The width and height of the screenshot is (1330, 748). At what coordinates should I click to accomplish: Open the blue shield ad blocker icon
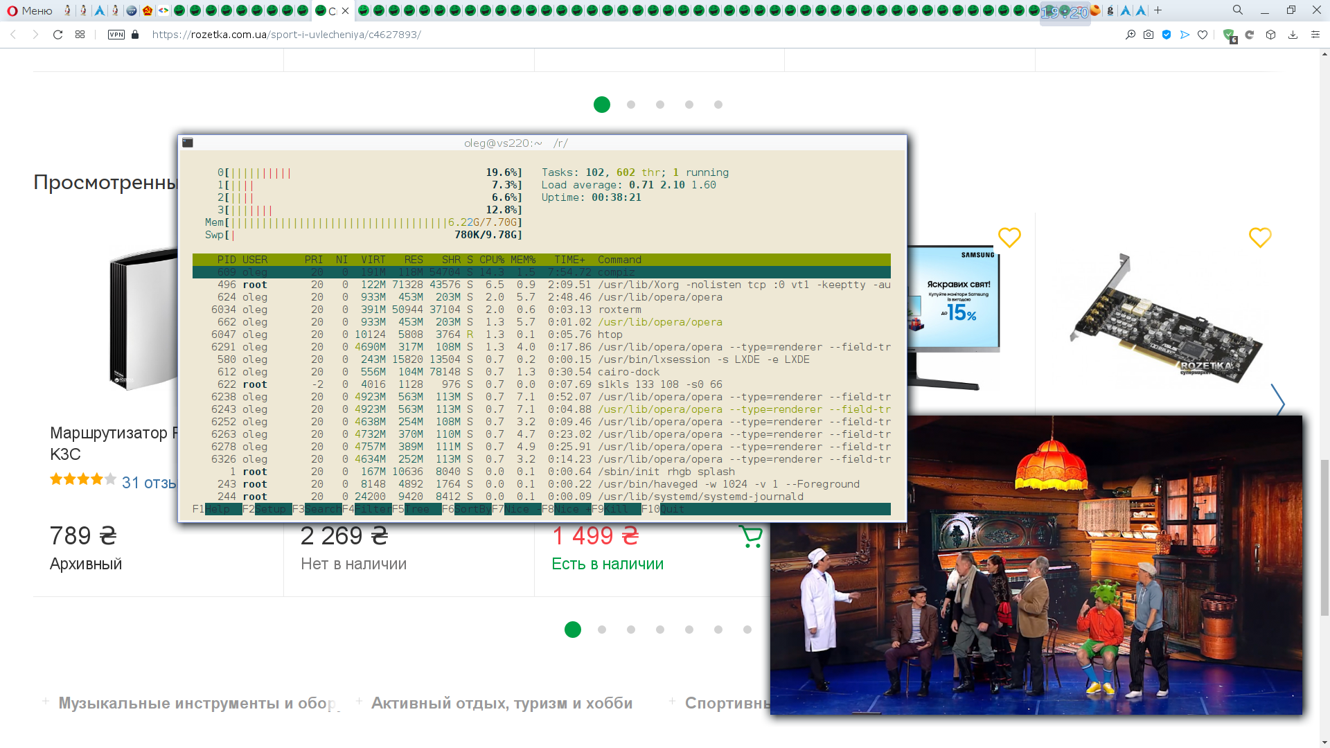(x=1167, y=35)
